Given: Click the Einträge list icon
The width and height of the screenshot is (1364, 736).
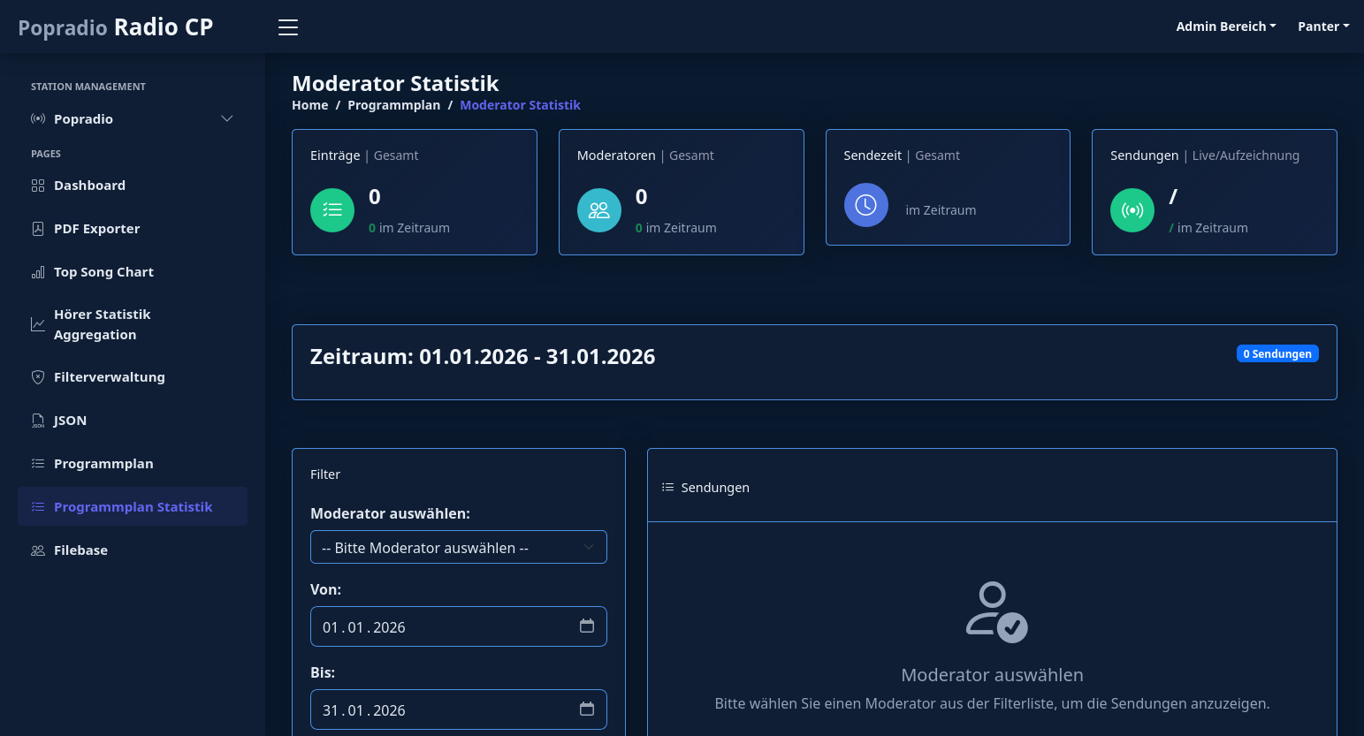Looking at the screenshot, I should [x=332, y=210].
